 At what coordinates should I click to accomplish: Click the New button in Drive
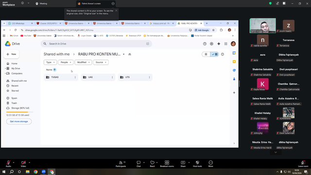click(11, 54)
